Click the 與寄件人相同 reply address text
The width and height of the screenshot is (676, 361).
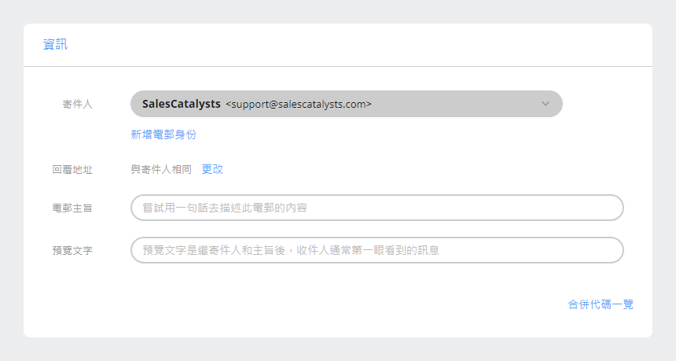click(x=161, y=169)
